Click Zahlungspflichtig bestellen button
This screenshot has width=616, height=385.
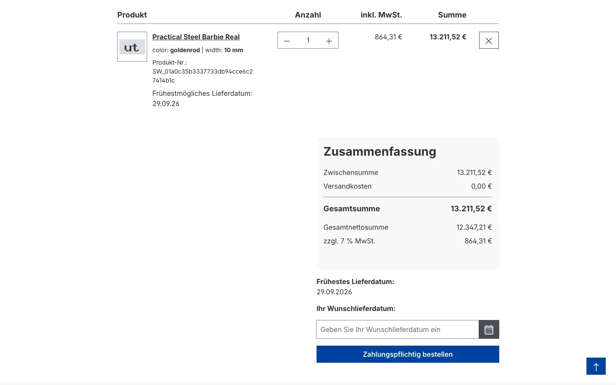tap(408, 354)
